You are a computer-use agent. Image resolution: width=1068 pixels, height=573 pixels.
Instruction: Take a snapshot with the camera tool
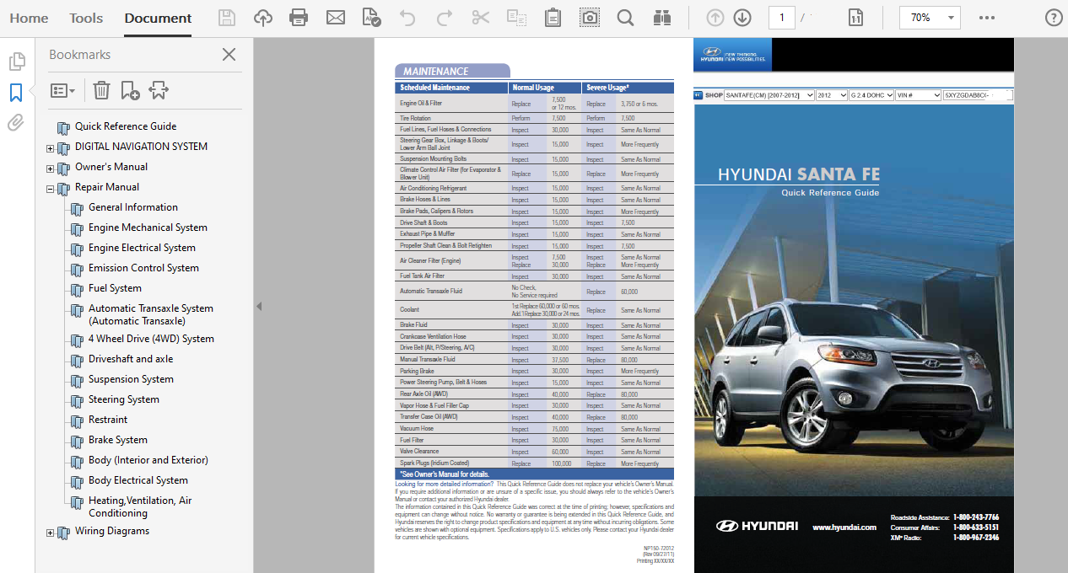590,18
